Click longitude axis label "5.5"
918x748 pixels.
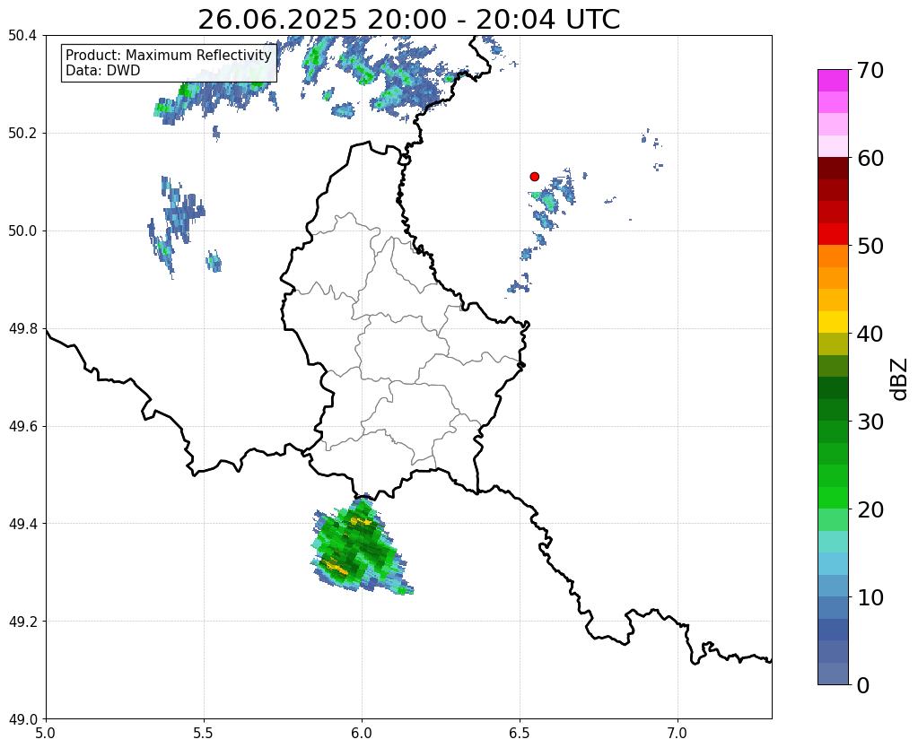[x=204, y=733]
